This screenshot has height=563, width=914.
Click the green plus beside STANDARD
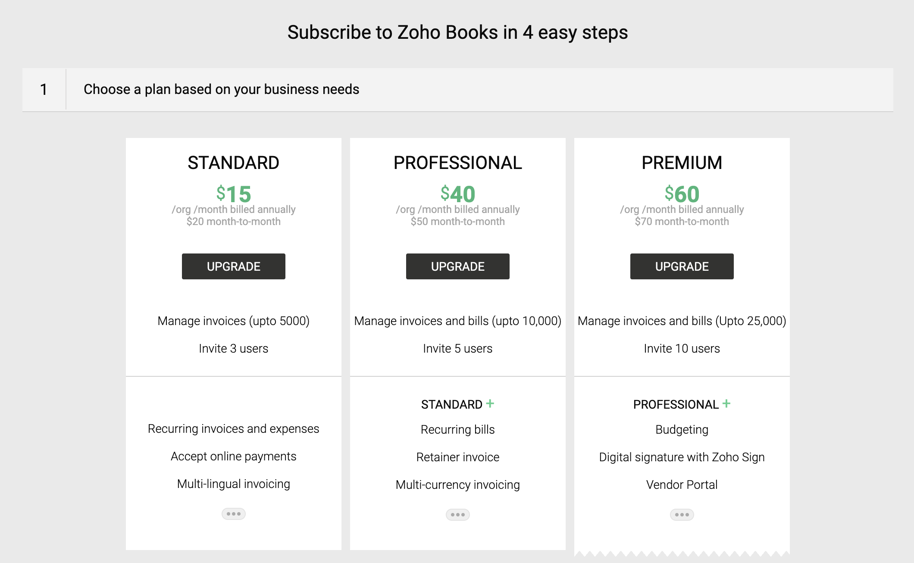pos(490,403)
